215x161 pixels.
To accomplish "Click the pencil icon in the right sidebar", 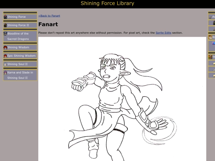I will pyautogui.click(x=210, y=17).
